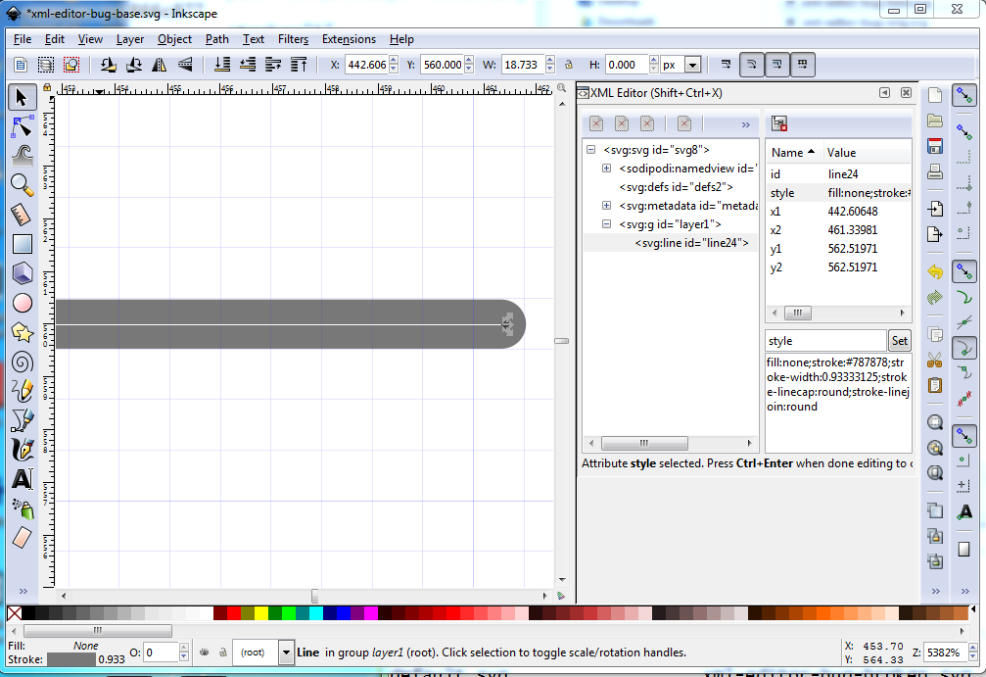Toggle scale stroke width with object
This screenshot has width=986, height=677.
[x=726, y=65]
